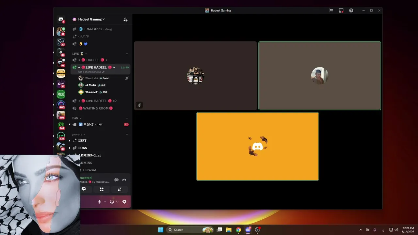This screenshot has height=235, width=418.
Task: Show hidden system tray icons
Action: tap(361, 230)
